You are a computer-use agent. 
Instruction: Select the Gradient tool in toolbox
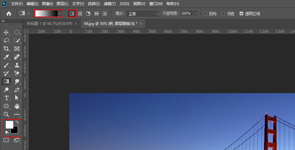[6, 81]
